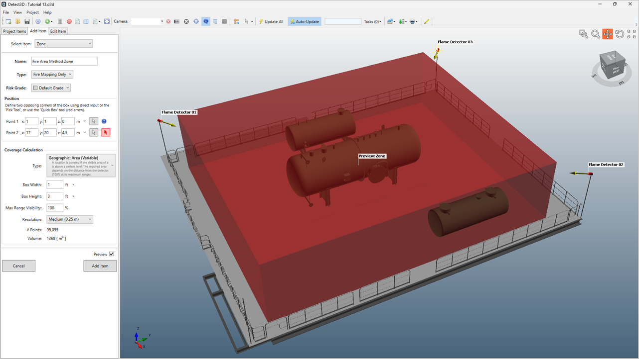The width and height of the screenshot is (639, 359).
Task: Open the Select Item dropdown showing Zone
Action: tap(63, 43)
